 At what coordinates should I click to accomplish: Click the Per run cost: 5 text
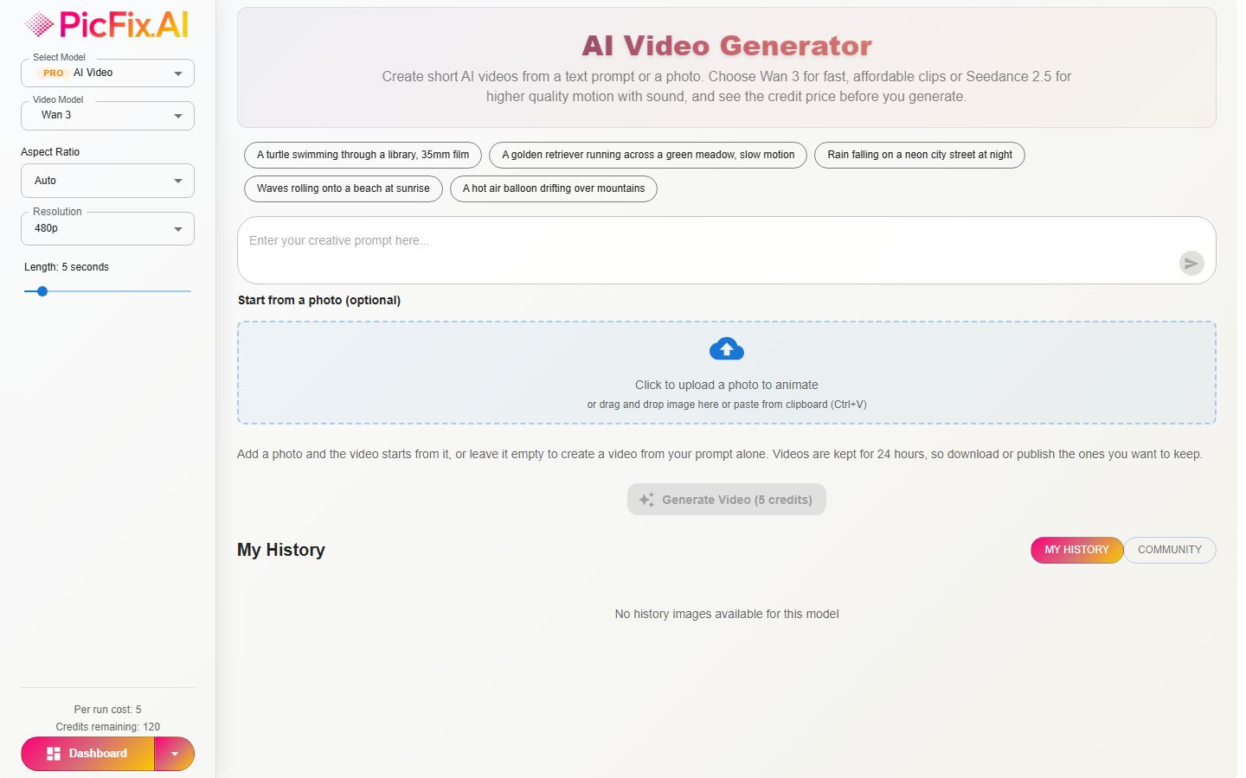(x=108, y=710)
